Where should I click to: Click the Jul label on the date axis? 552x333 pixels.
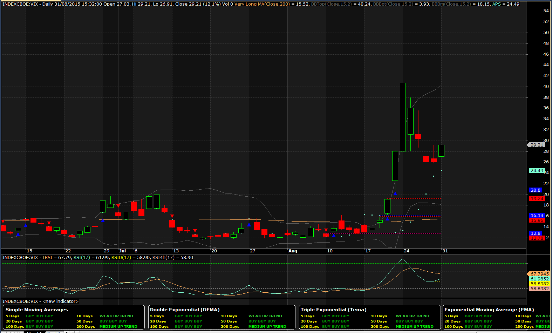pyautogui.click(x=122, y=251)
